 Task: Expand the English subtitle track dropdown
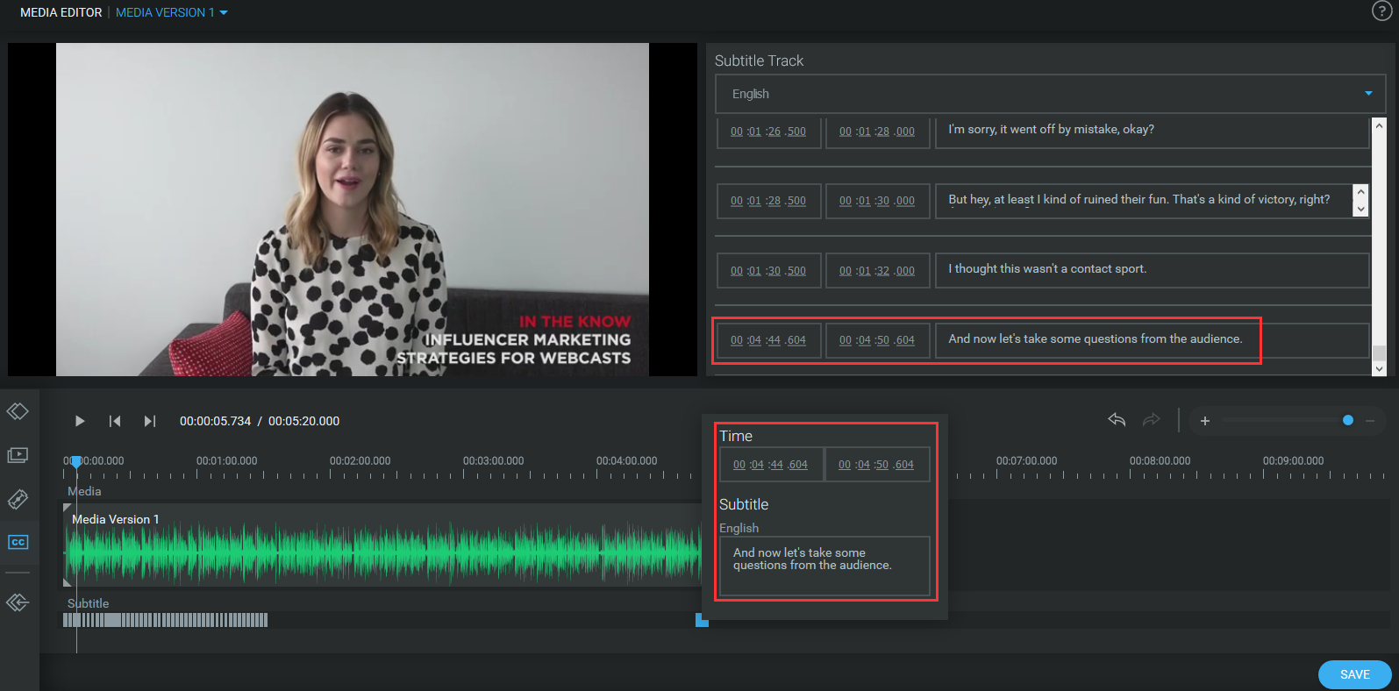[1050, 94]
